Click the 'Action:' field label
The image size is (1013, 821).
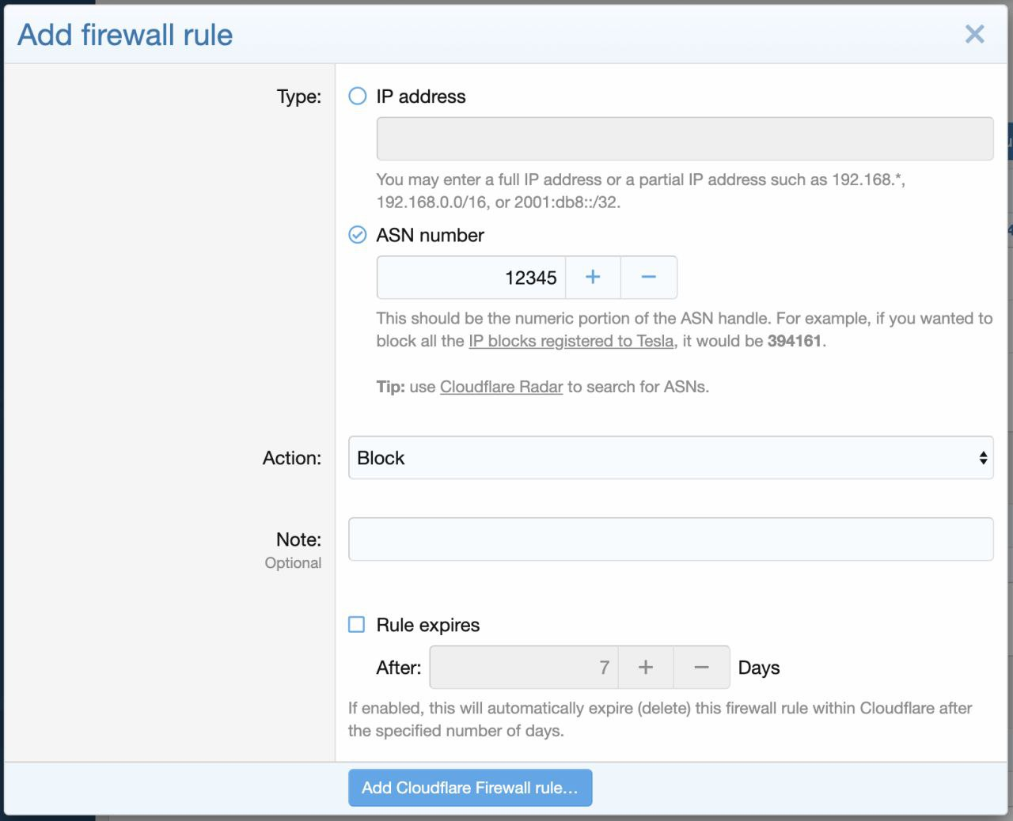[x=292, y=458]
